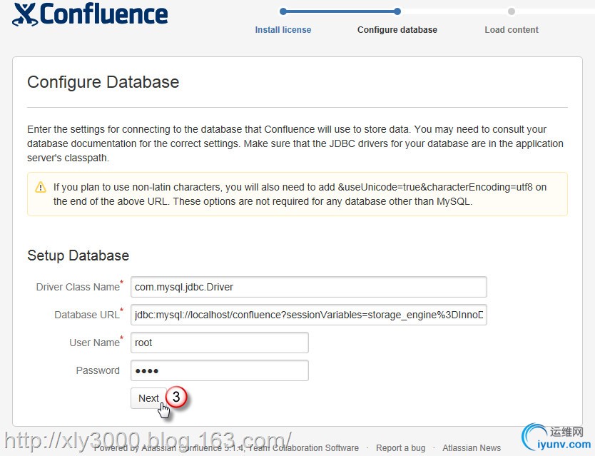595x456 pixels.
Task: Focus the User Name input box
Action: pyautogui.click(x=220, y=343)
